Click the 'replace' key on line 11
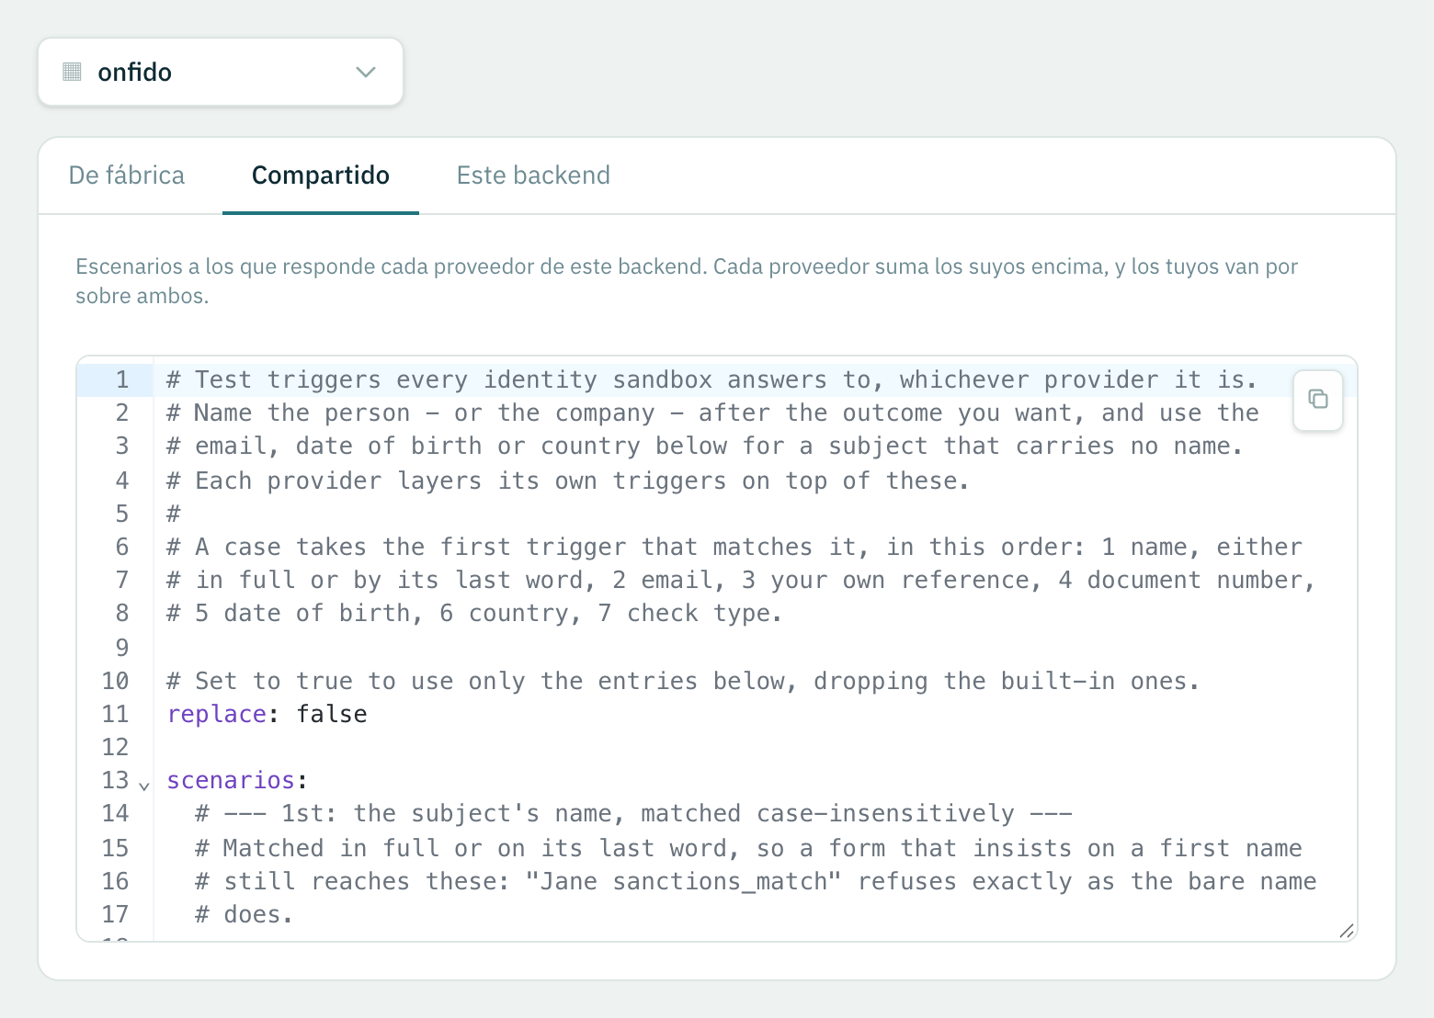The height and width of the screenshot is (1018, 1434). coord(217,714)
